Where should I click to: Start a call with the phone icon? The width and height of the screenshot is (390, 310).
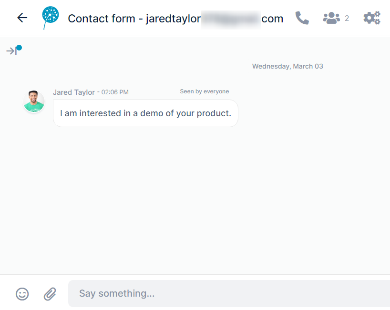pyautogui.click(x=302, y=18)
